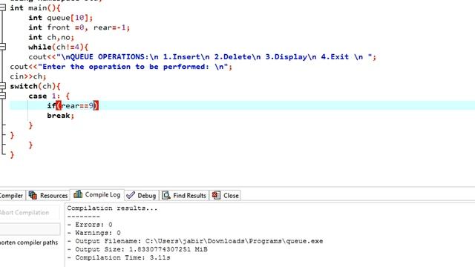The image size is (475, 267).
Task: Click the 'break;' statement line
Action: pyautogui.click(x=61, y=116)
